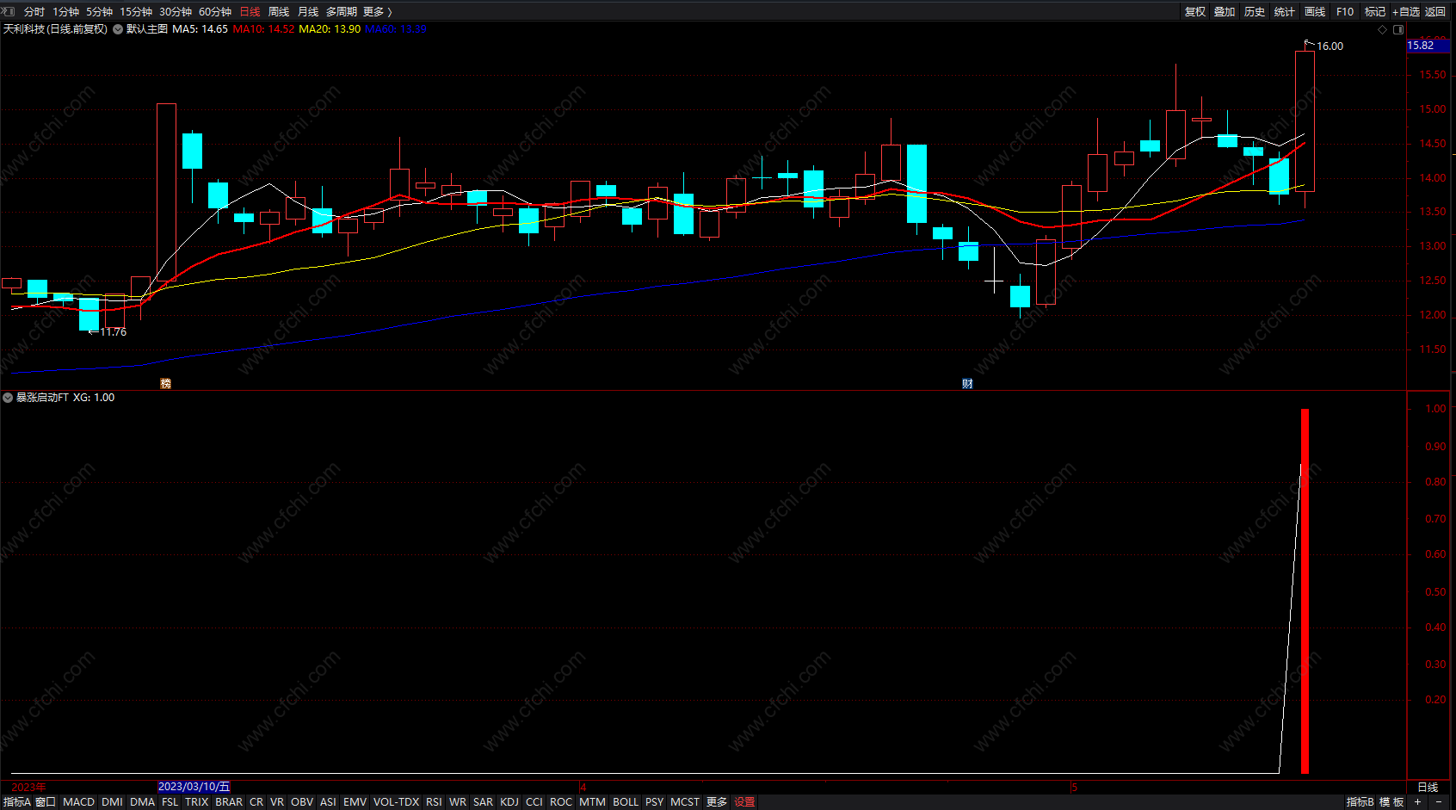1456x810 pixels.
Task: Click the 窗口 window button
Action: (x=46, y=802)
